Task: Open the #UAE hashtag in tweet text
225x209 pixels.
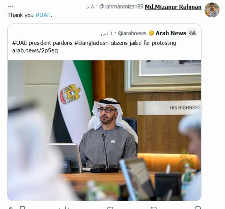Action: [x=43, y=15]
